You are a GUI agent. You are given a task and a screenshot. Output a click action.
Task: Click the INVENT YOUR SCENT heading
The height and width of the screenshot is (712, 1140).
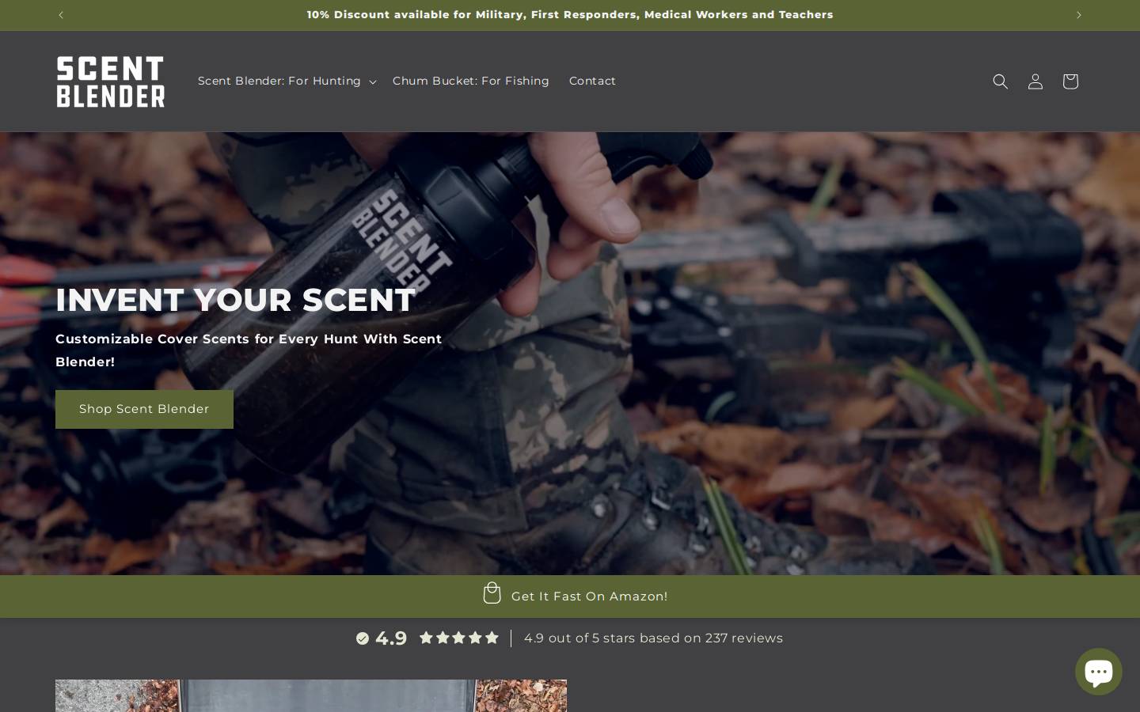[x=235, y=300]
